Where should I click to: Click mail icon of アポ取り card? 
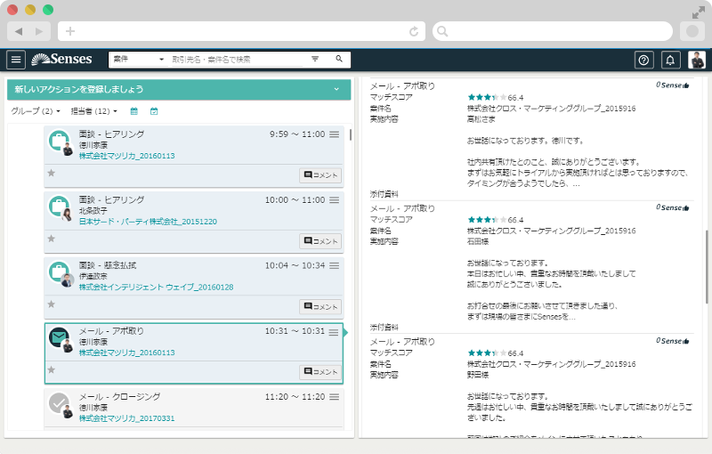[x=59, y=337]
